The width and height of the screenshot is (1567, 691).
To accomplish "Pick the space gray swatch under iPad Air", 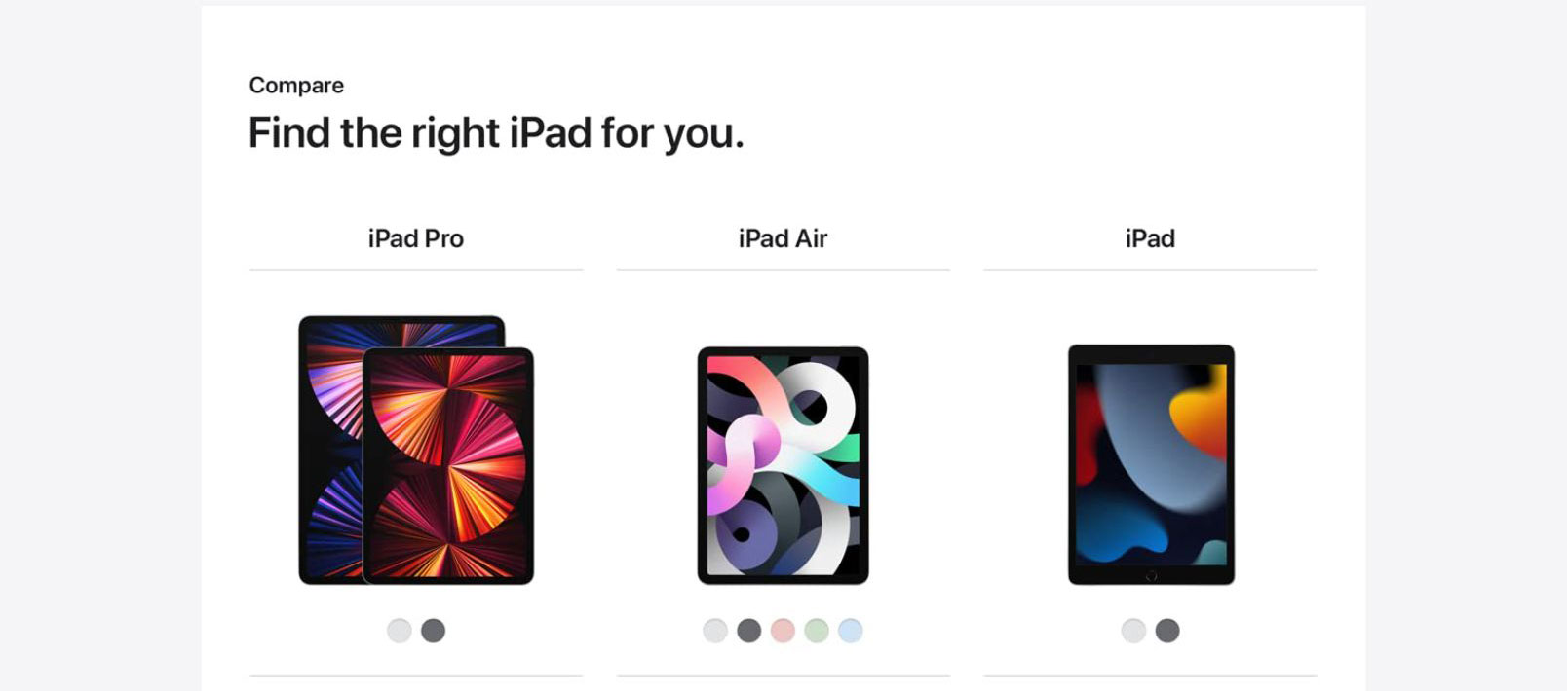I will pyautogui.click(x=748, y=631).
